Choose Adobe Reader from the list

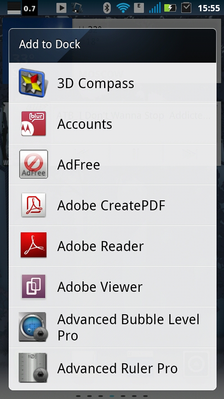click(112, 246)
